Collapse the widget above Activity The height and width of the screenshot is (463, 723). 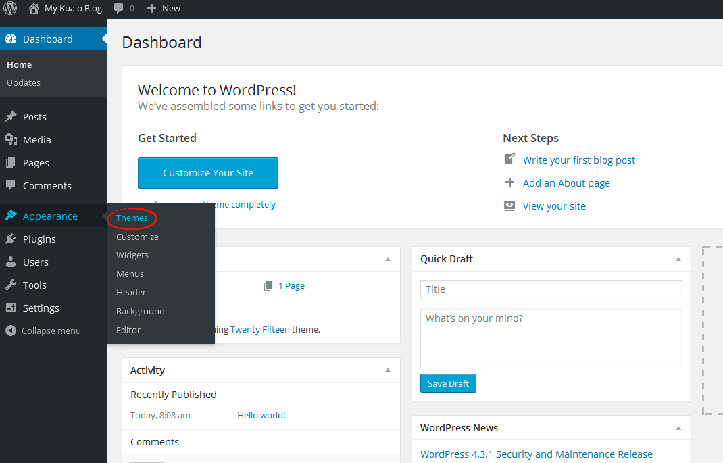388,259
